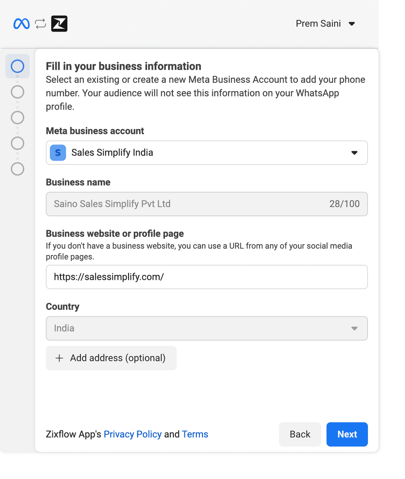Open the Privacy Policy link

133,434
